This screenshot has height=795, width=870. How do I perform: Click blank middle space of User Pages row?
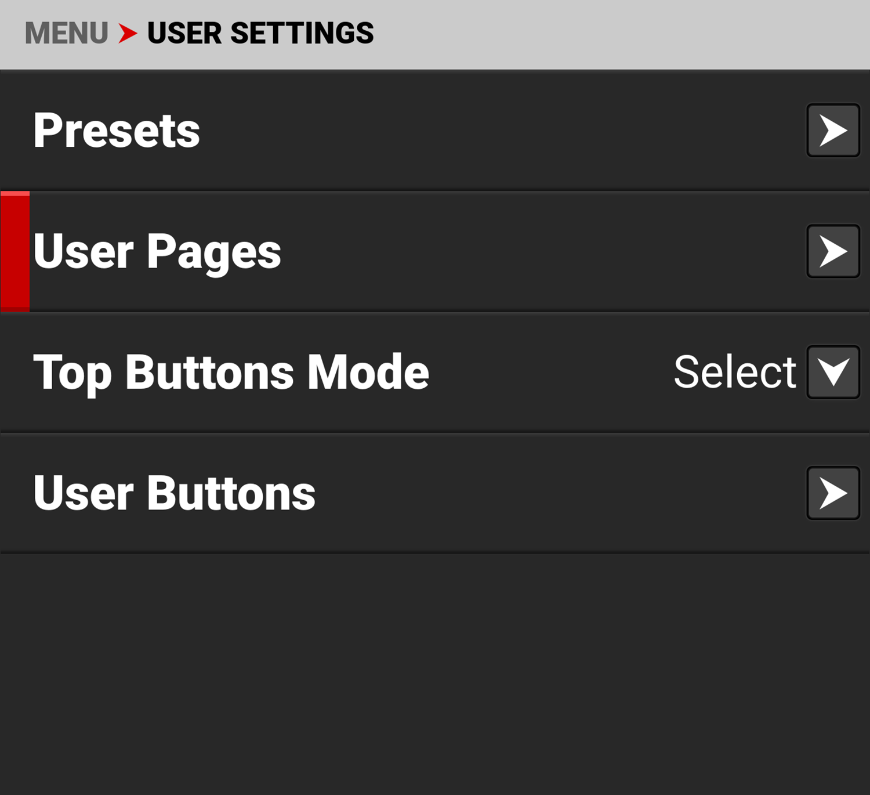pyautogui.click(x=522, y=251)
